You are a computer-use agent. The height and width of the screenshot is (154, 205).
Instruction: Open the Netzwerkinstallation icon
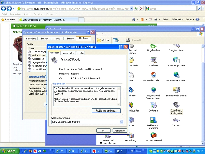(x=153, y=77)
